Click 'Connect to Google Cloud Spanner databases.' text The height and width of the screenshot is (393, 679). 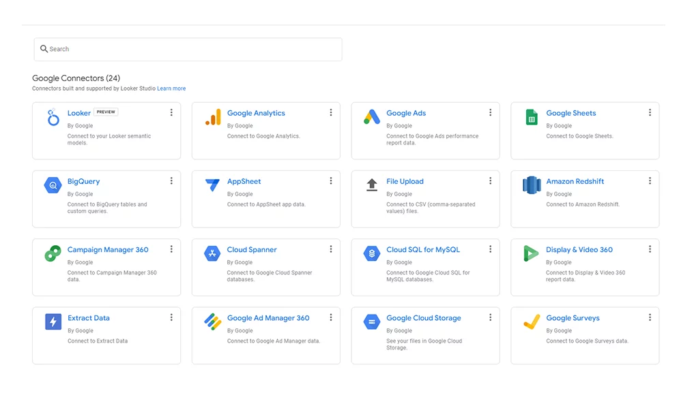click(270, 276)
